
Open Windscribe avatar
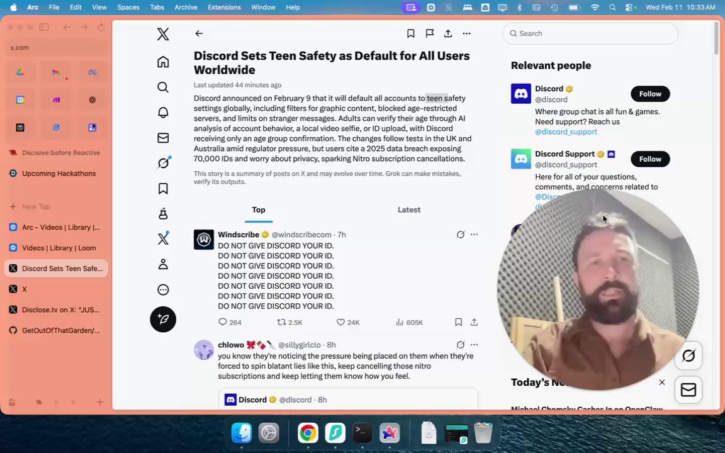203,240
